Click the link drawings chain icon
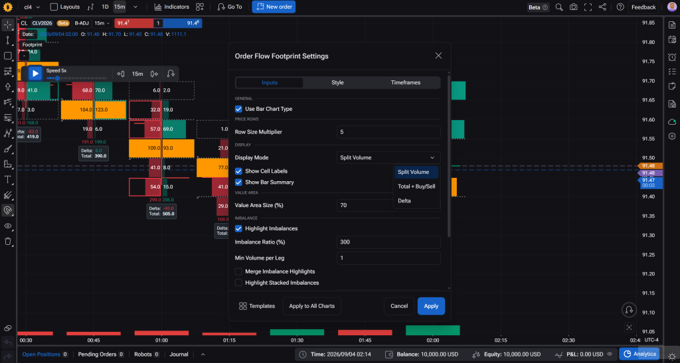Screen dimensions: 680x363 [8, 328]
